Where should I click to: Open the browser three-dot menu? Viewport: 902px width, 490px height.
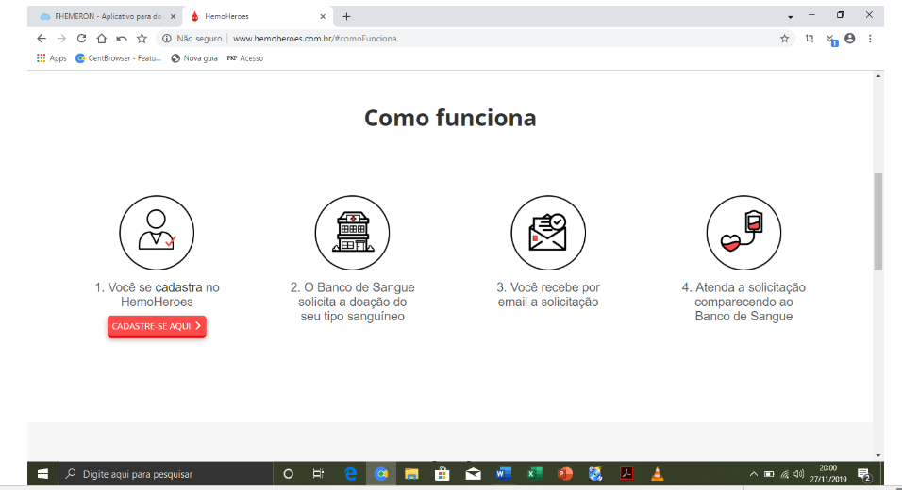pyautogui.click(x=870, y=39)
